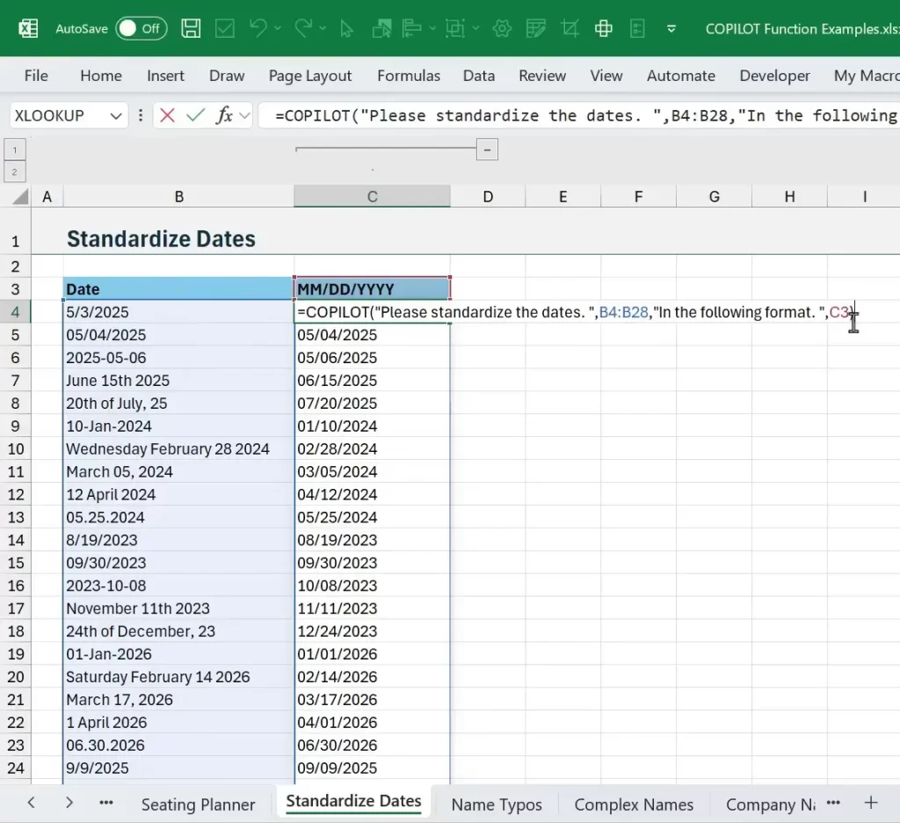Click the select objects cursor icon

pos(346,29)
